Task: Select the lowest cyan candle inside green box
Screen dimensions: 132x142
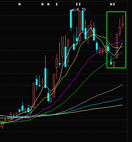Action: (x=111, y=63)
